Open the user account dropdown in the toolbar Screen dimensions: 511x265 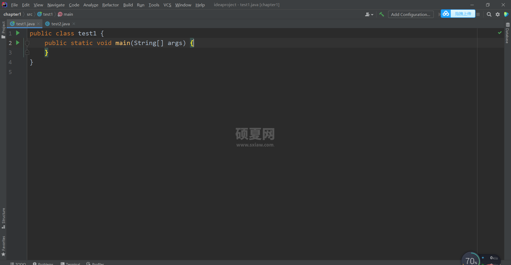point(369,14)
